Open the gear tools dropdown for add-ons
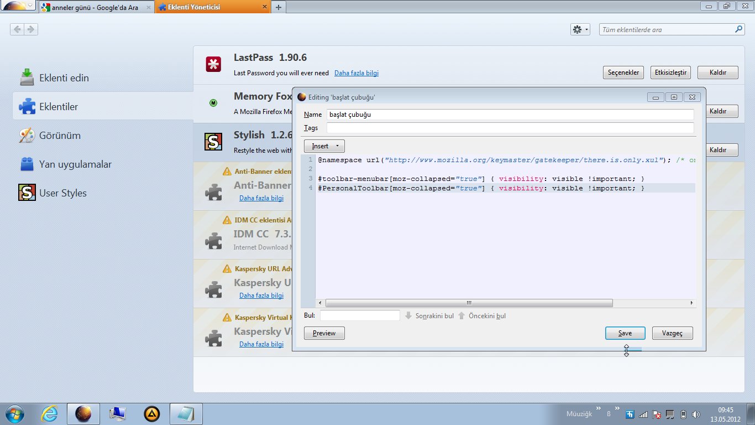This screenshot has height=425, width=755. pos(580,29)
